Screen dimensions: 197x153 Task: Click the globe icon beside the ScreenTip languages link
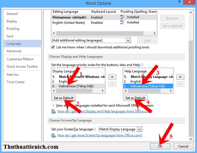pyautogui.click(x=54, y=135)
